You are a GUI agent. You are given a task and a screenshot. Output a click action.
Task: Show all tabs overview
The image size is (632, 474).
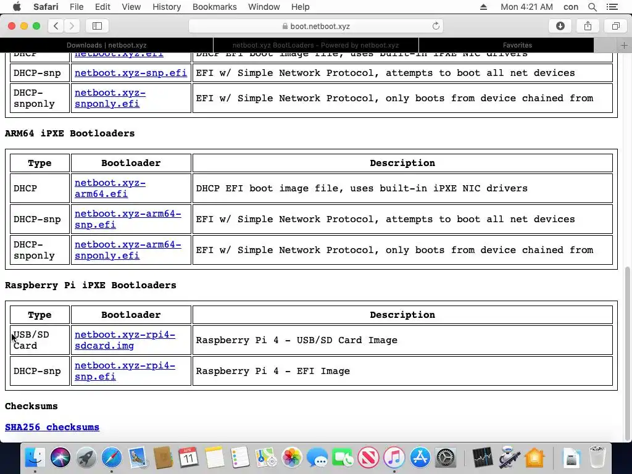click(615, 26)
